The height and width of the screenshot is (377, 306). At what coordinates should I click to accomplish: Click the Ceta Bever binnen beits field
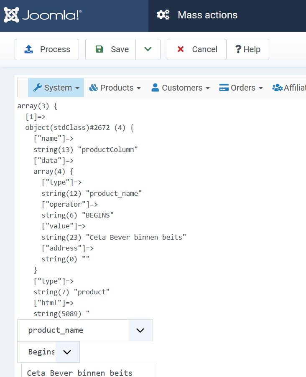click(x=89, y=372)
